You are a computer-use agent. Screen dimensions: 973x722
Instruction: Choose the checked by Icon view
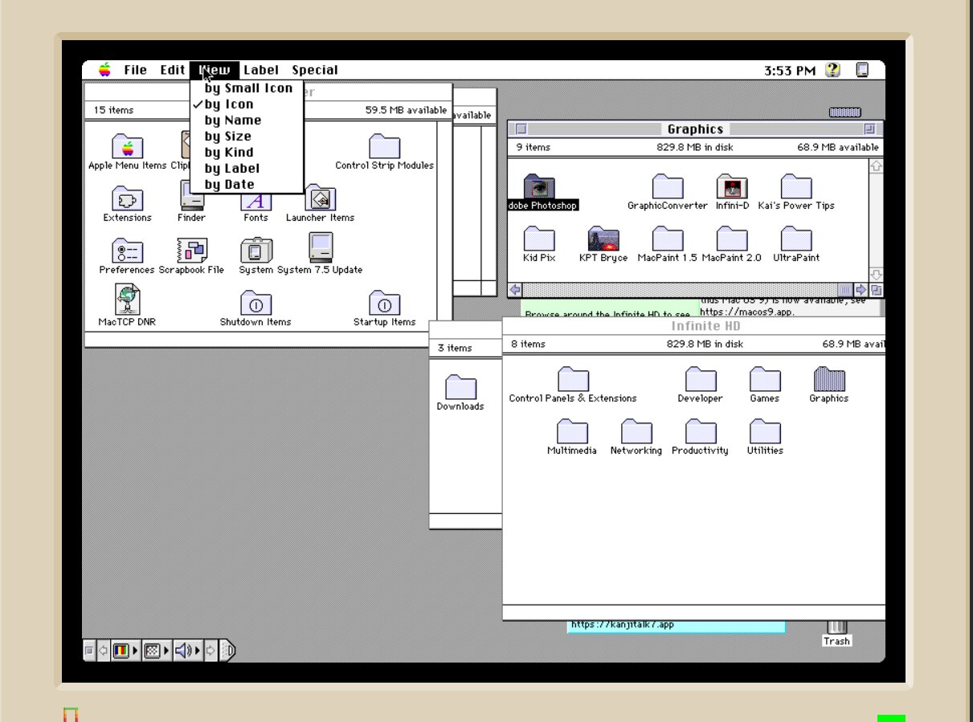(247, 104)
